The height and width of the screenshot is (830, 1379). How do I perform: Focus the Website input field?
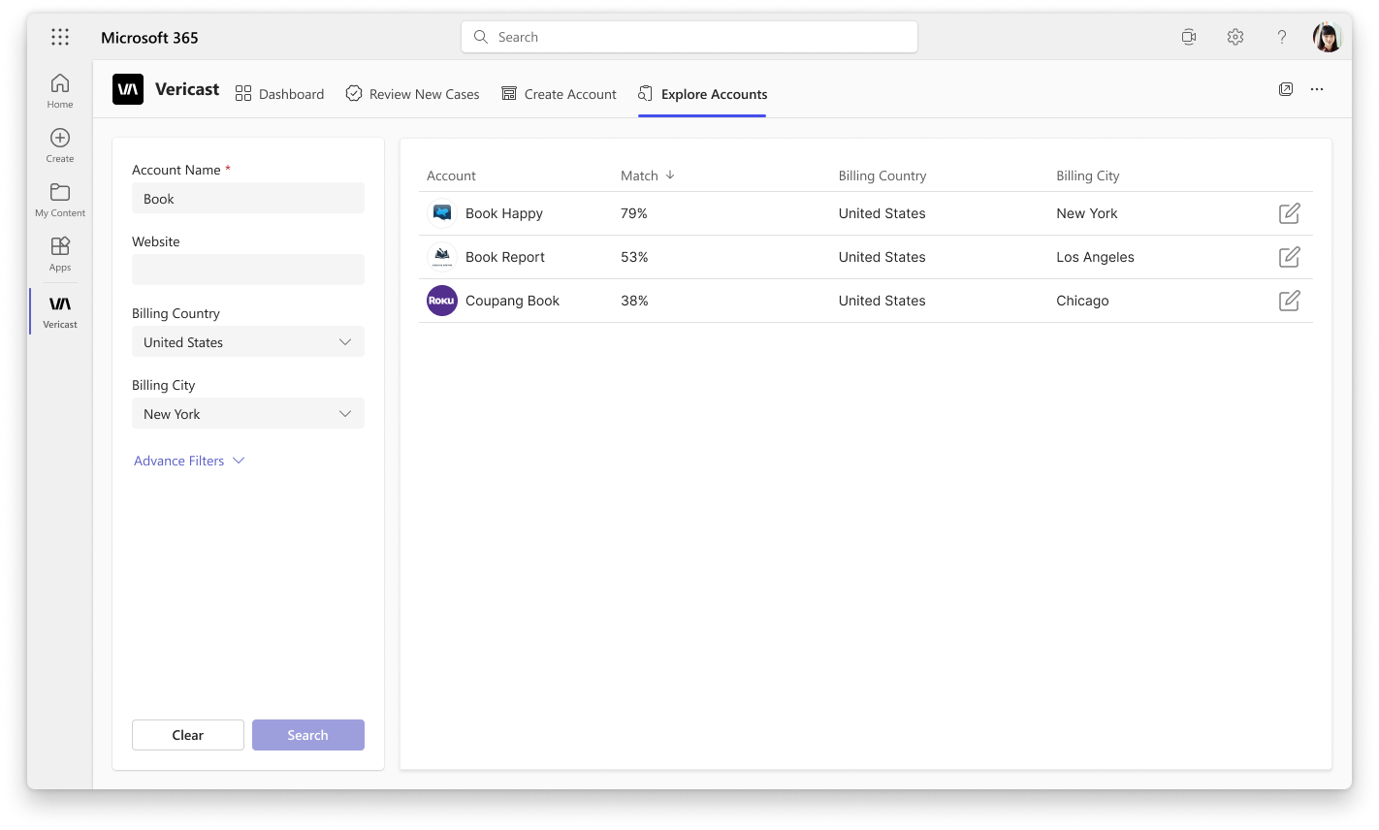coord(248,270)
